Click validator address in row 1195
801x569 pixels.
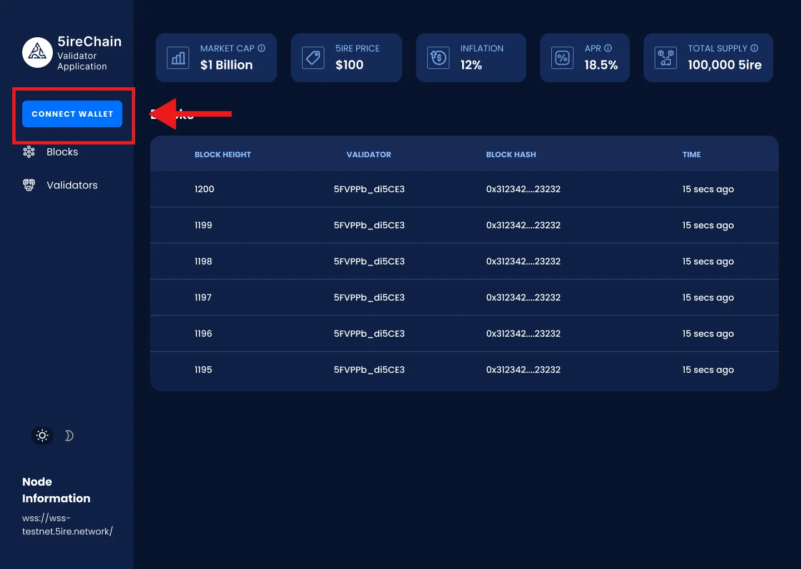pyautogui.click(x=369, y=370)
